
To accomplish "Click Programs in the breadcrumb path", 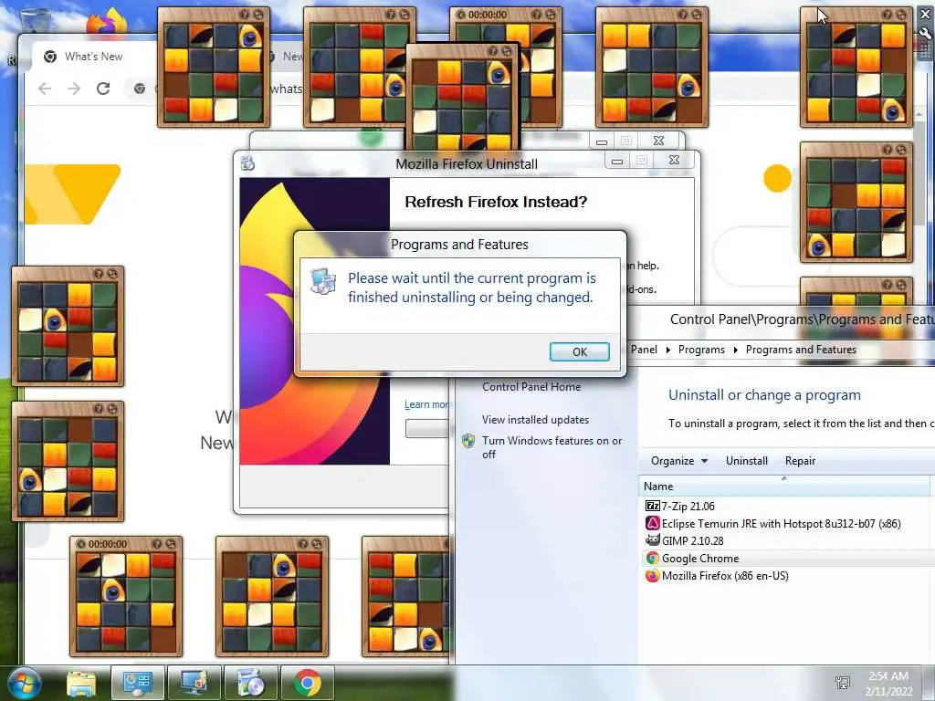I will point(701,350).
